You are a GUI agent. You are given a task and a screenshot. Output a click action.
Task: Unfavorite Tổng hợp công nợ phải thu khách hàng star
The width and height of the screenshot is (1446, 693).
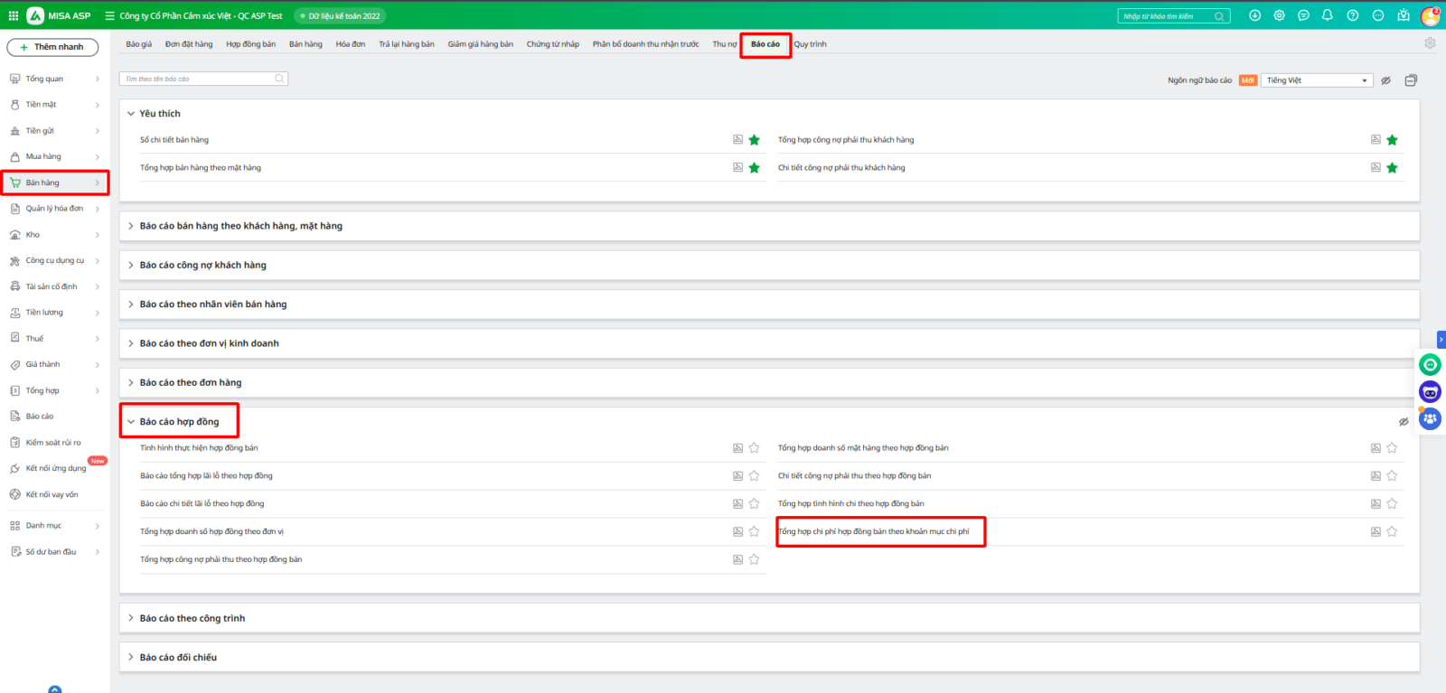(1392, 140)
